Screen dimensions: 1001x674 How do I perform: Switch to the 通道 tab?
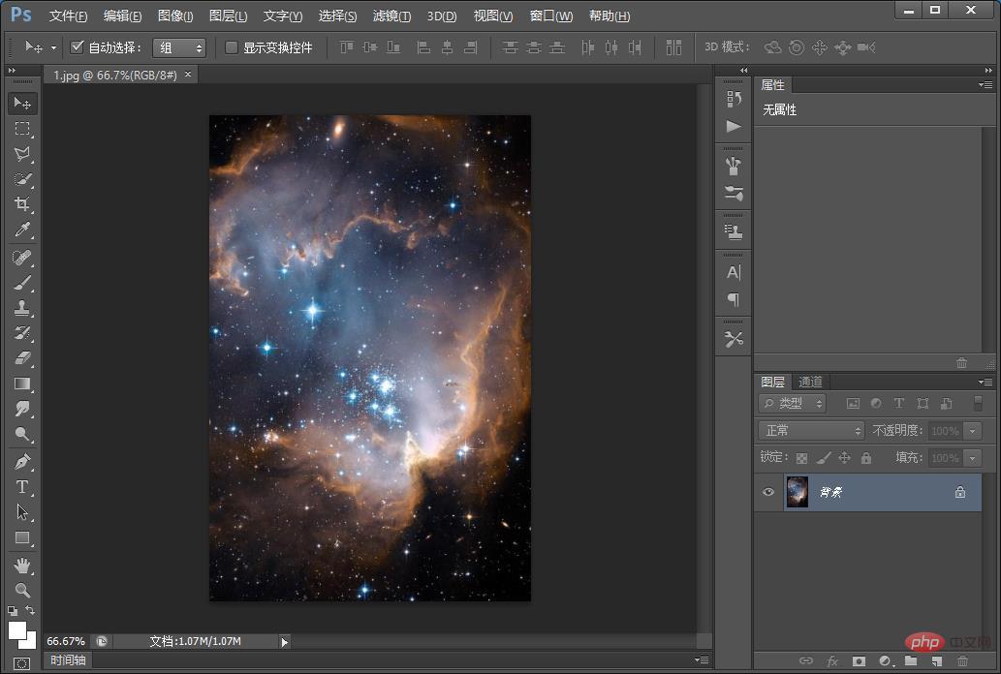coord(811,382)
